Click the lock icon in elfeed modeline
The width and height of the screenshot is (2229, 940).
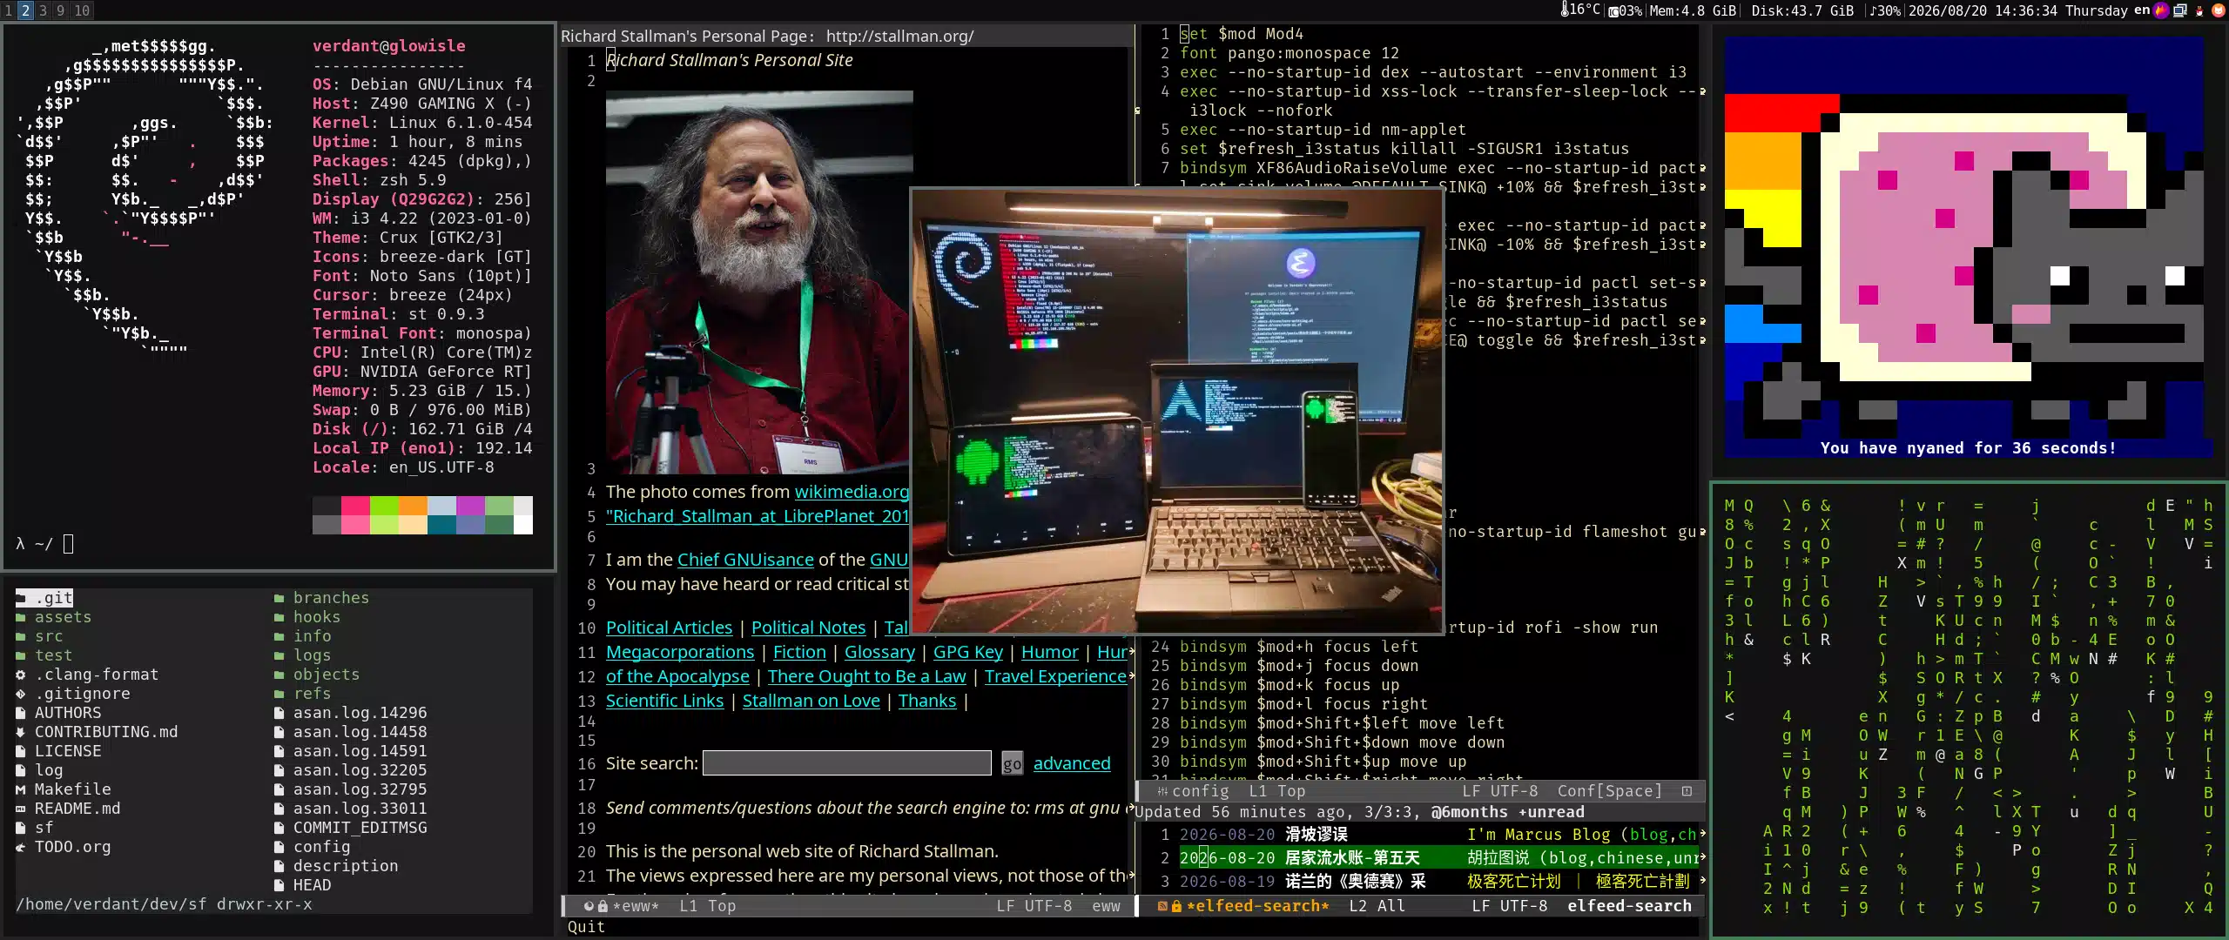point(1176,906)
